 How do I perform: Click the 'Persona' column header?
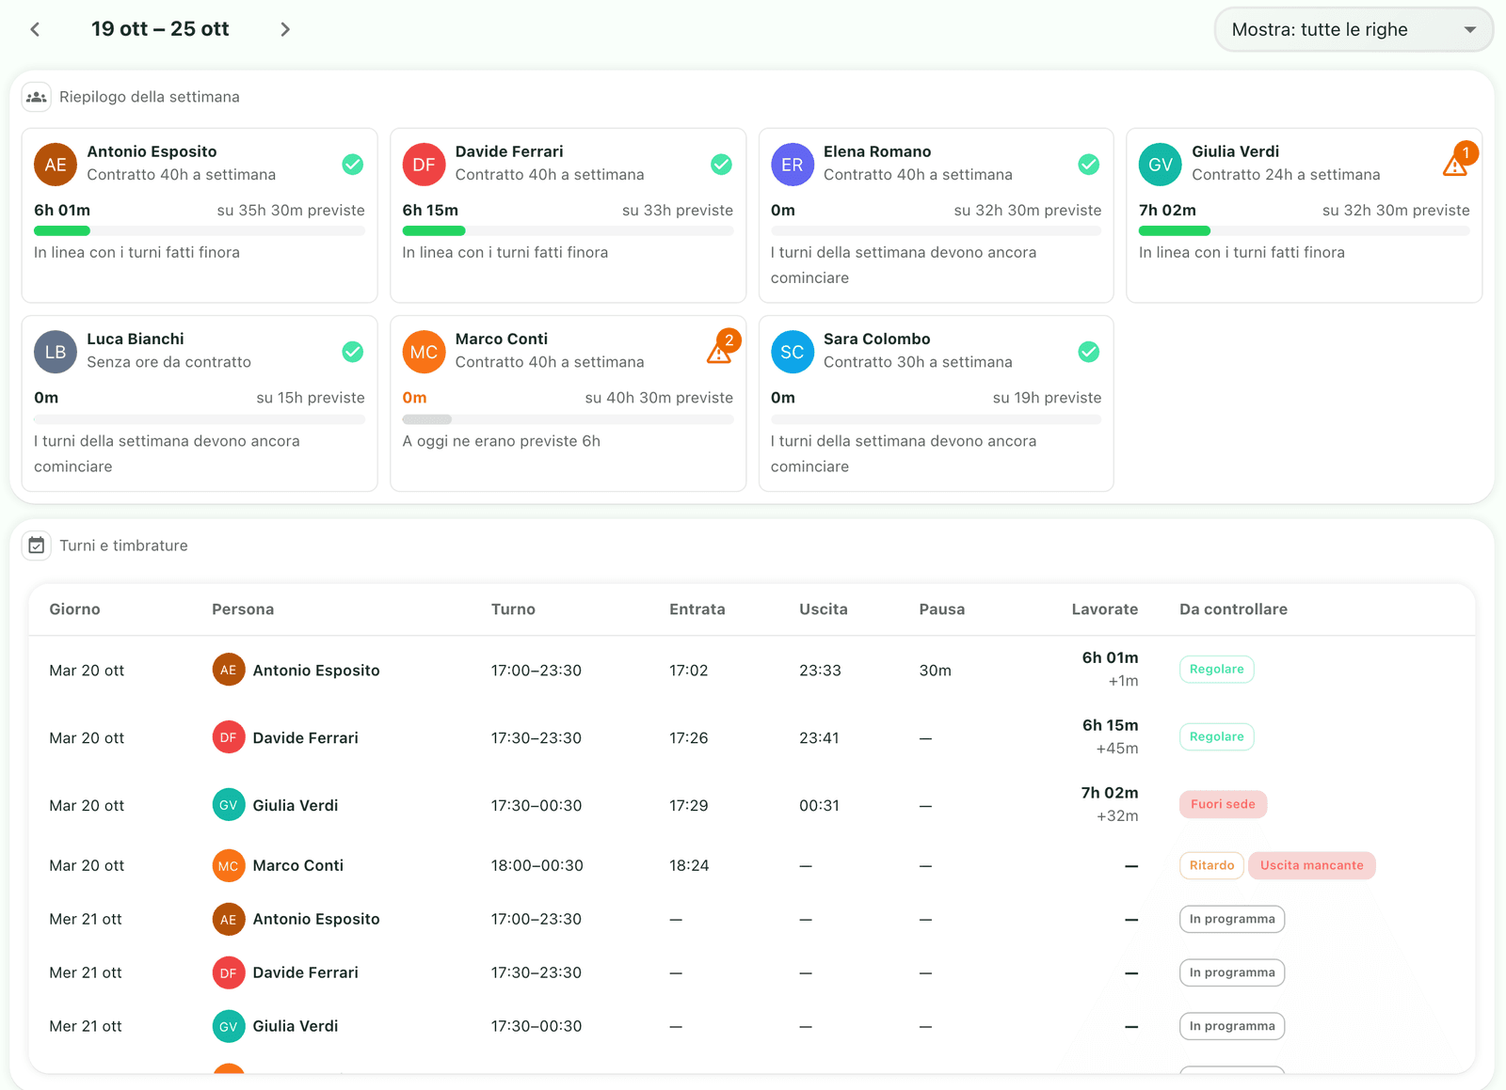coord(243,609)
